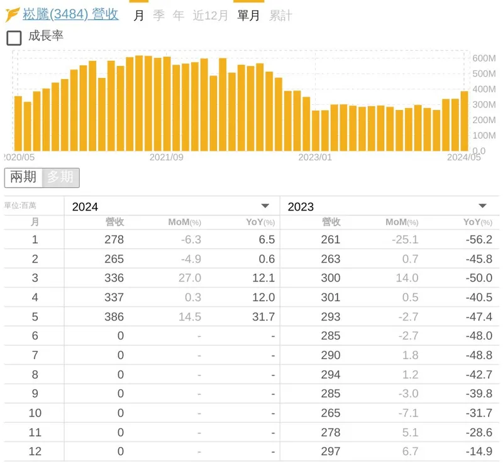This screenshot has height=465, width=503.
Task: Click 2023 September YoY value -39.8
Action: point(479,393)
